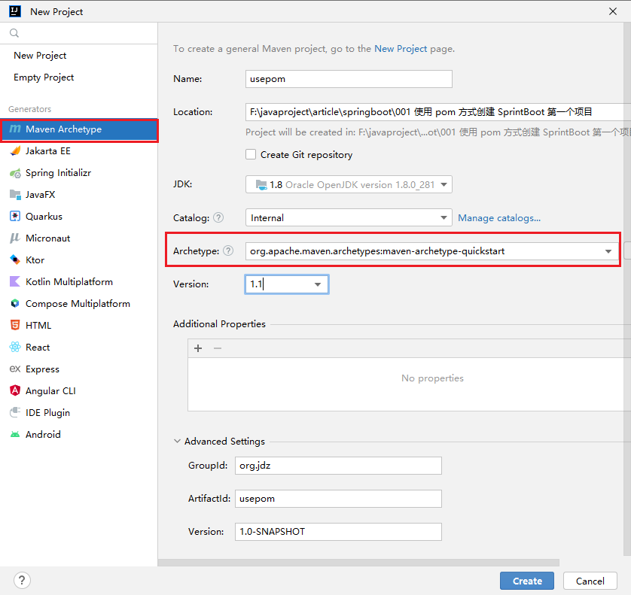
Task: Follow the New Project page link
Action: [x=401, y=49]
